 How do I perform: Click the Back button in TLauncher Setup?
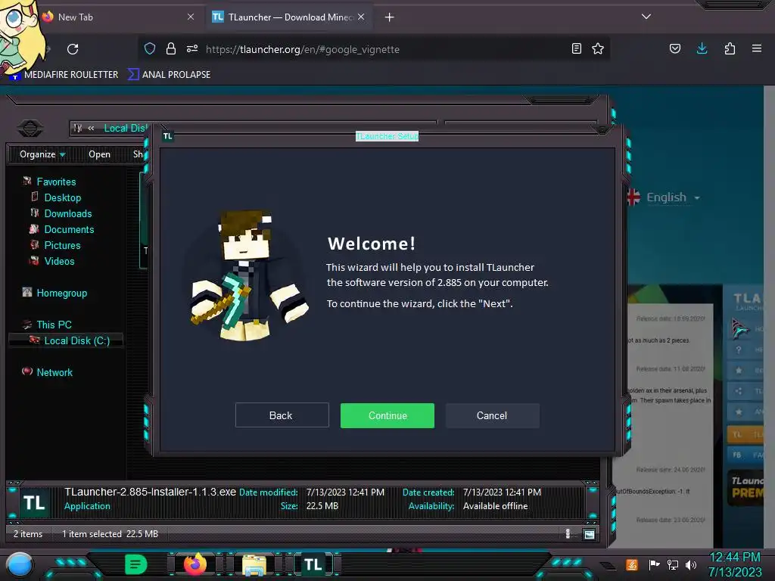click(x=282, y=415)
